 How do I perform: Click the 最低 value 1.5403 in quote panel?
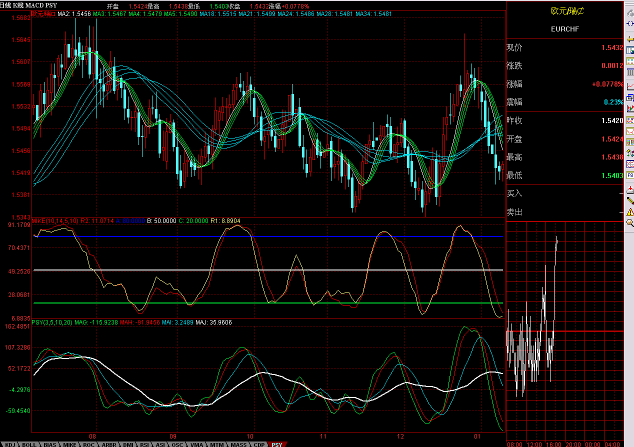(612, 175)
